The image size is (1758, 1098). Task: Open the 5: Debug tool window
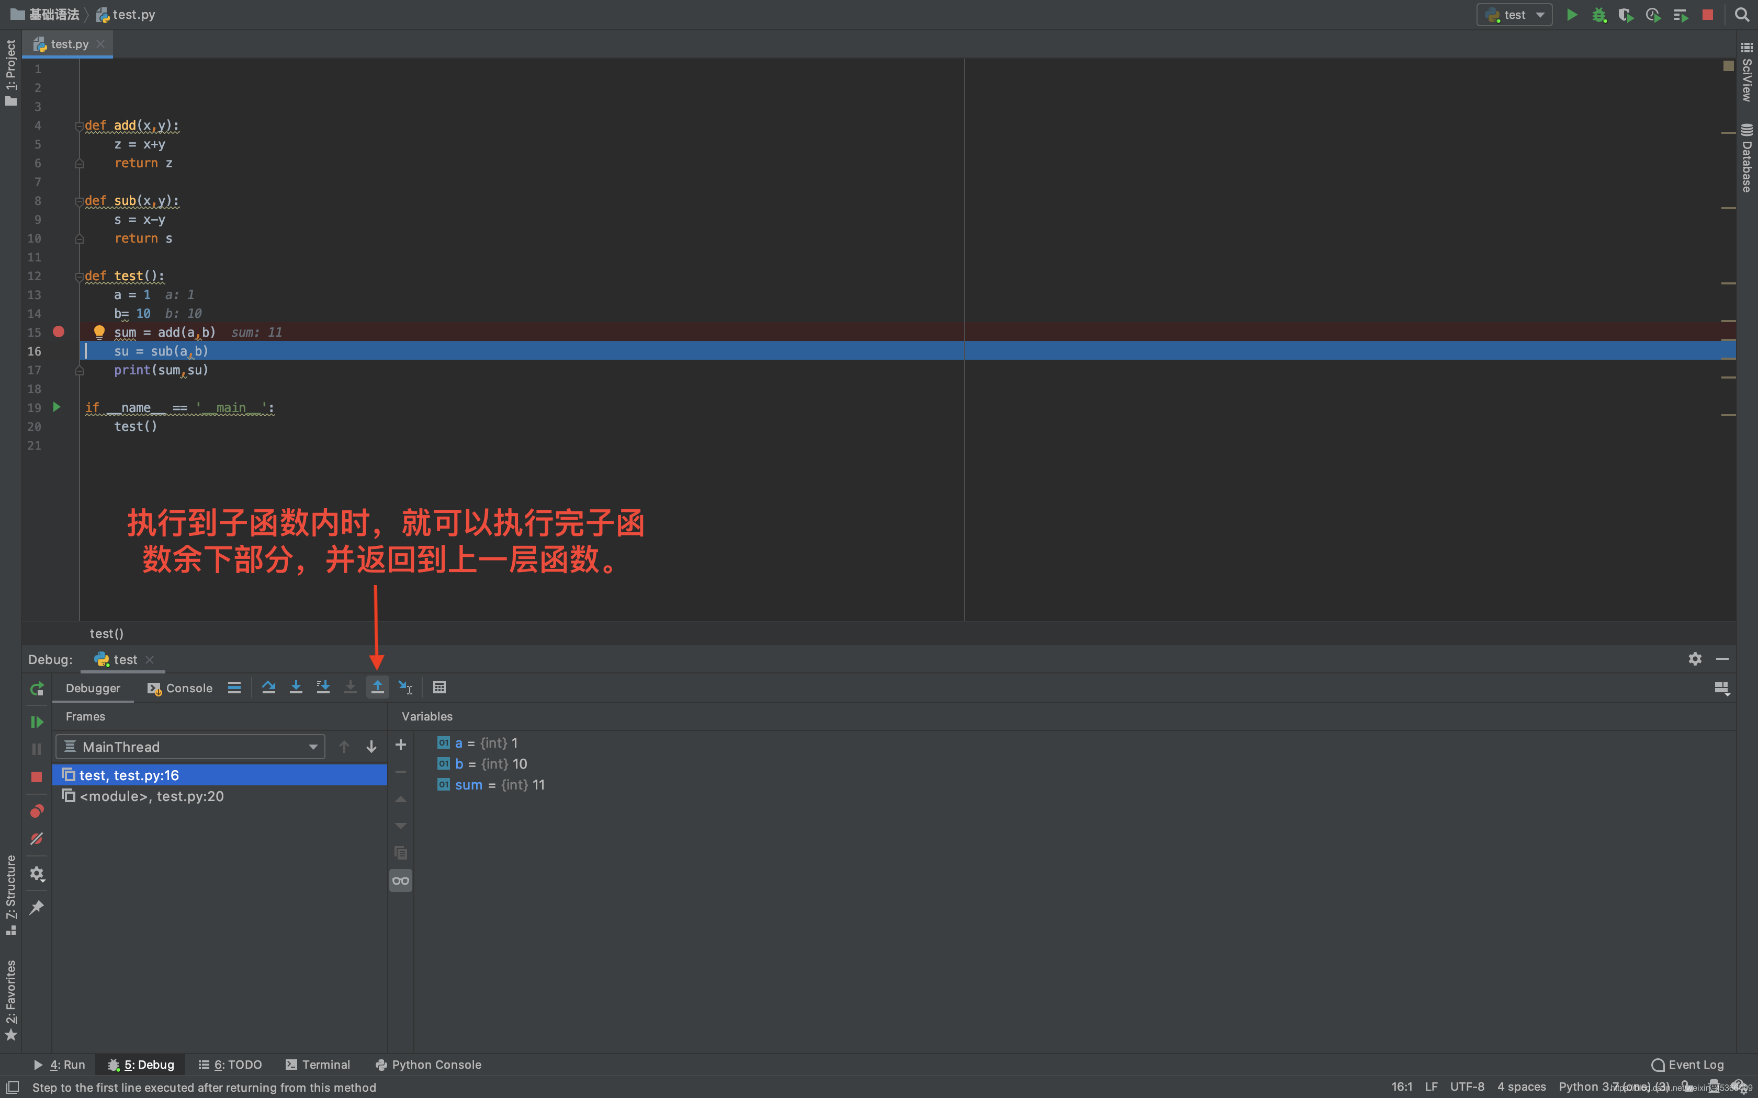point(141,1065)
